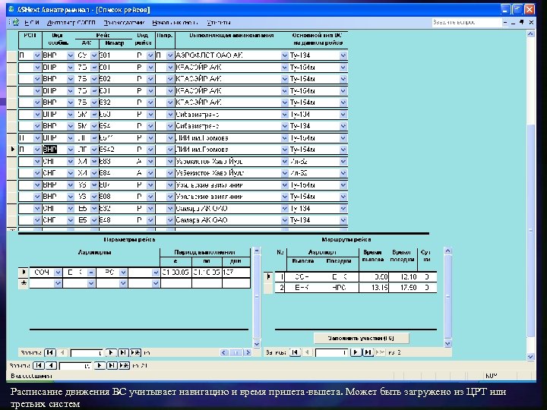Open РСП dropdown in the АЭРОФЛОТ row

(37, 55)
